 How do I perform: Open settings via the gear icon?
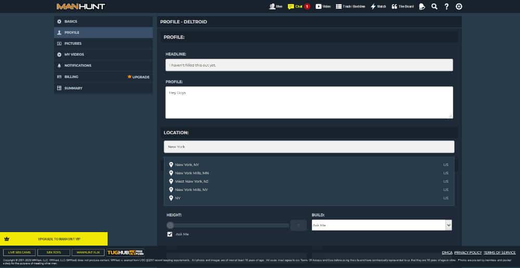pyautogui.click(x=459, y=6)
